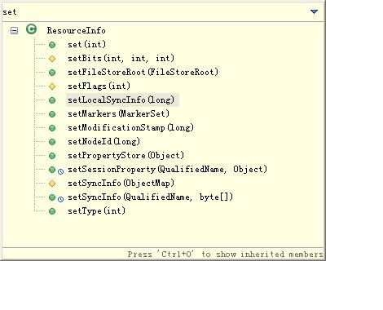Click the ResourceInfo class icon
Viewport: 383px width, 310px height.
point(32,29)
